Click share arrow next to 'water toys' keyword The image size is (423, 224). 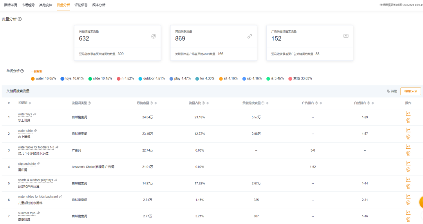(x=35, y=114)
